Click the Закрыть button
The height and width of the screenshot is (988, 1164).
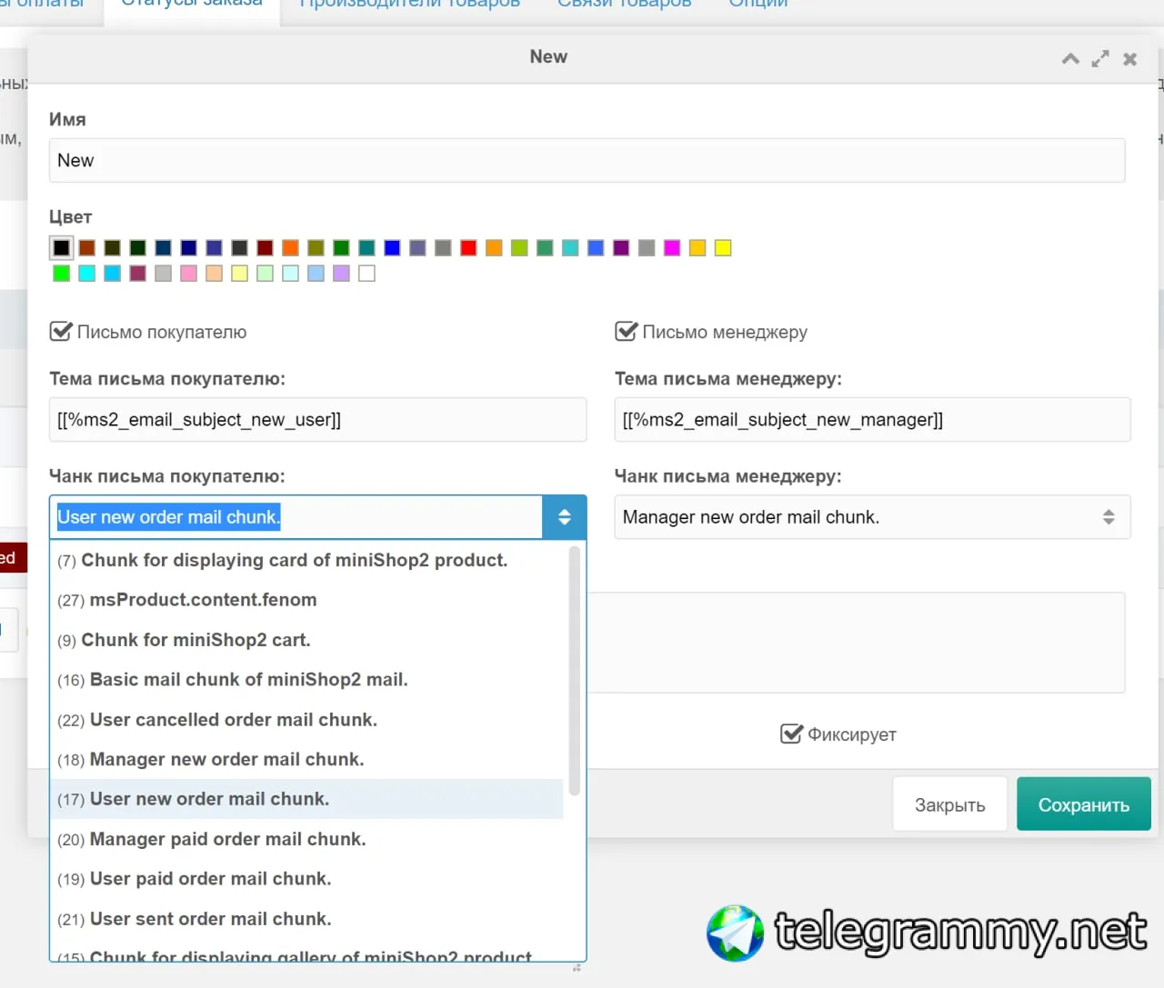[x=950, y=804]
